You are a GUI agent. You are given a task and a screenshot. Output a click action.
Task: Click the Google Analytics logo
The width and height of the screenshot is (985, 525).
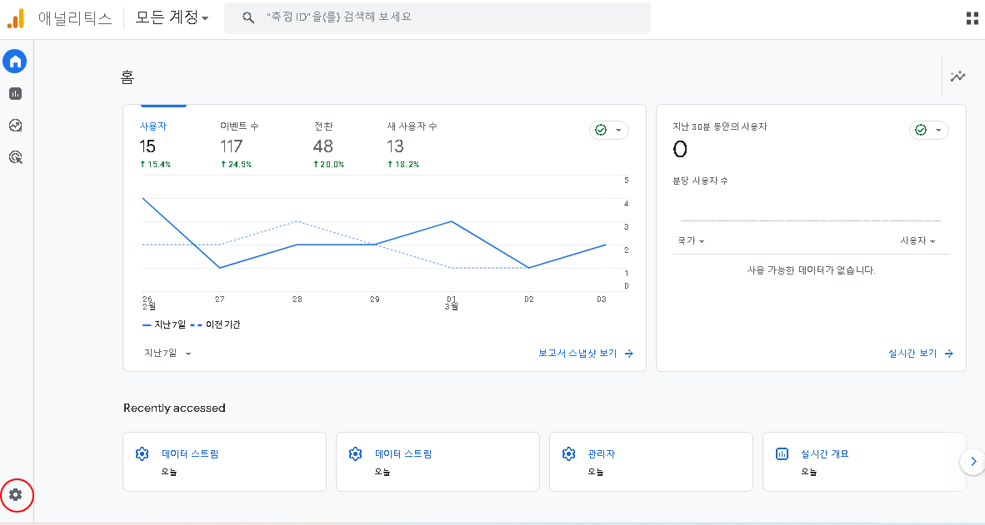(x=16, y=18)
